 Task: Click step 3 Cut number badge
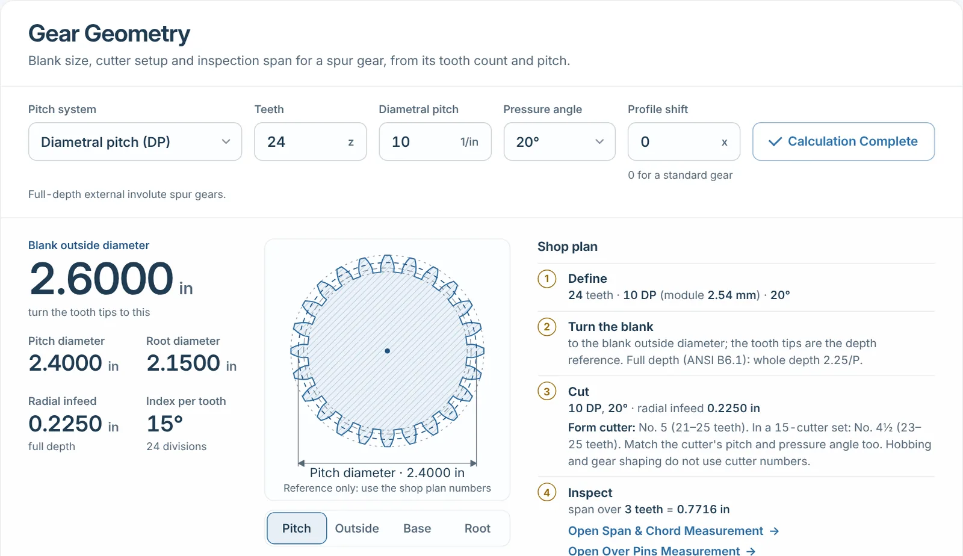click(547, 392)
